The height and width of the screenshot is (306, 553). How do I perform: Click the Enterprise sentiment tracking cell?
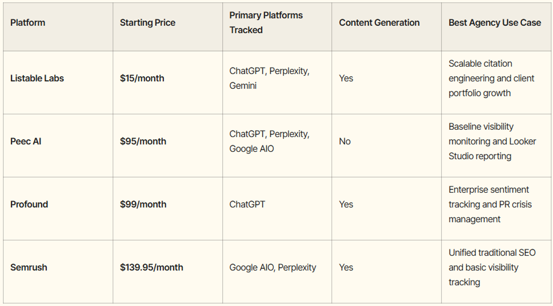[x=490, y=204]
